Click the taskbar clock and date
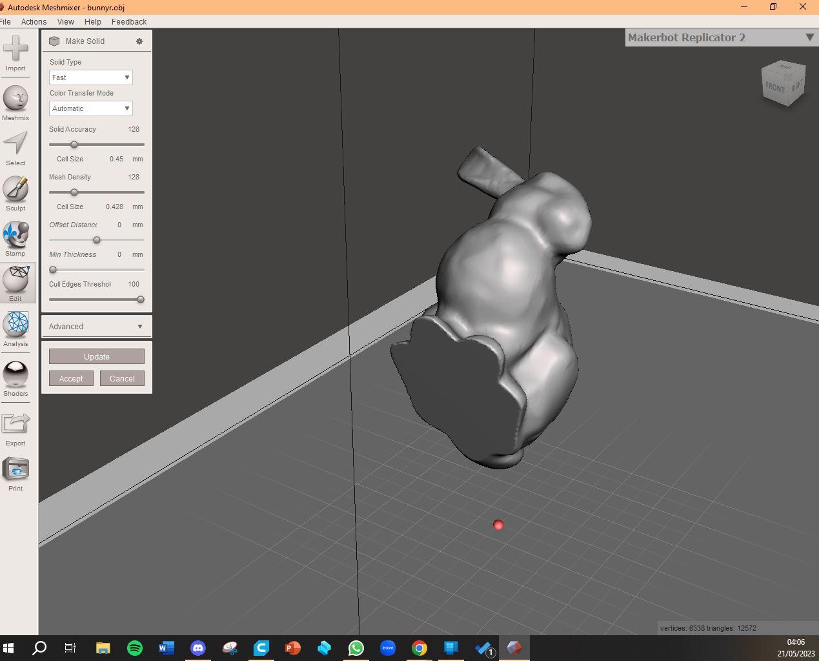Image resolution: width=819 pixels, height=661 pixels. click(x=796, y=648)
